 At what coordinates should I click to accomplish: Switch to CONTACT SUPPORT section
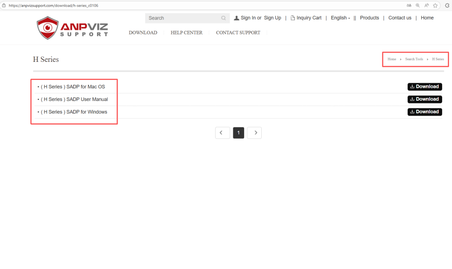(238, 32)
